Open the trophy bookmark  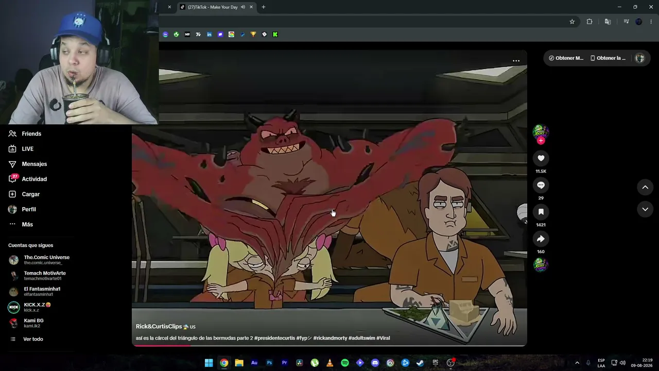(x=253, y=35)
